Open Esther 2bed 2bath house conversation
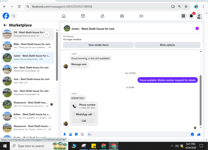The image size is (208, 150). [x=28, y=116]
